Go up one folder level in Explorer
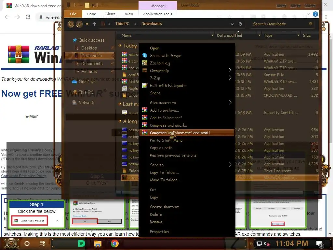The width and height of the screenshot is (333, 250). (94, 24)
